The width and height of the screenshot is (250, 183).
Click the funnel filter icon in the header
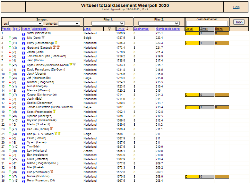click(109, 29)
